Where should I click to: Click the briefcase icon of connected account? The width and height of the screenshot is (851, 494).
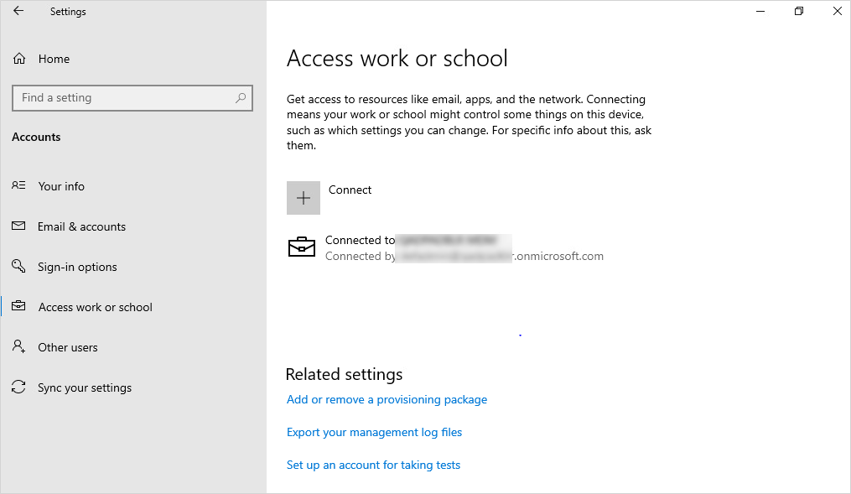click(x=302, y=247)
